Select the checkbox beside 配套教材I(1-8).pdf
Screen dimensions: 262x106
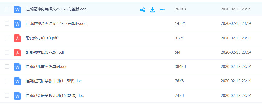(x=7, y=38)
